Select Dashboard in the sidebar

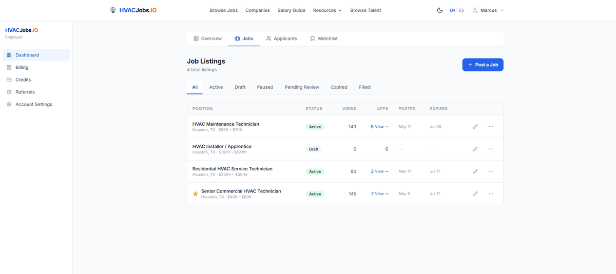(x=36, y=55)
